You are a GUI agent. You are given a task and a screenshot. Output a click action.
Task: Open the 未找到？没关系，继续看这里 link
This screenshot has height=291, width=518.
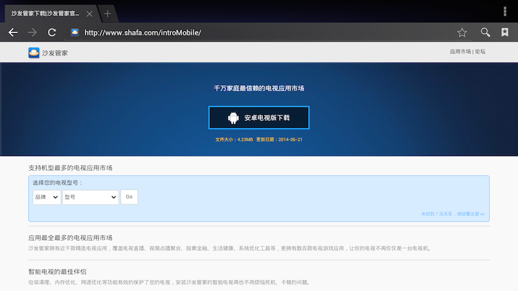(453, 214)
